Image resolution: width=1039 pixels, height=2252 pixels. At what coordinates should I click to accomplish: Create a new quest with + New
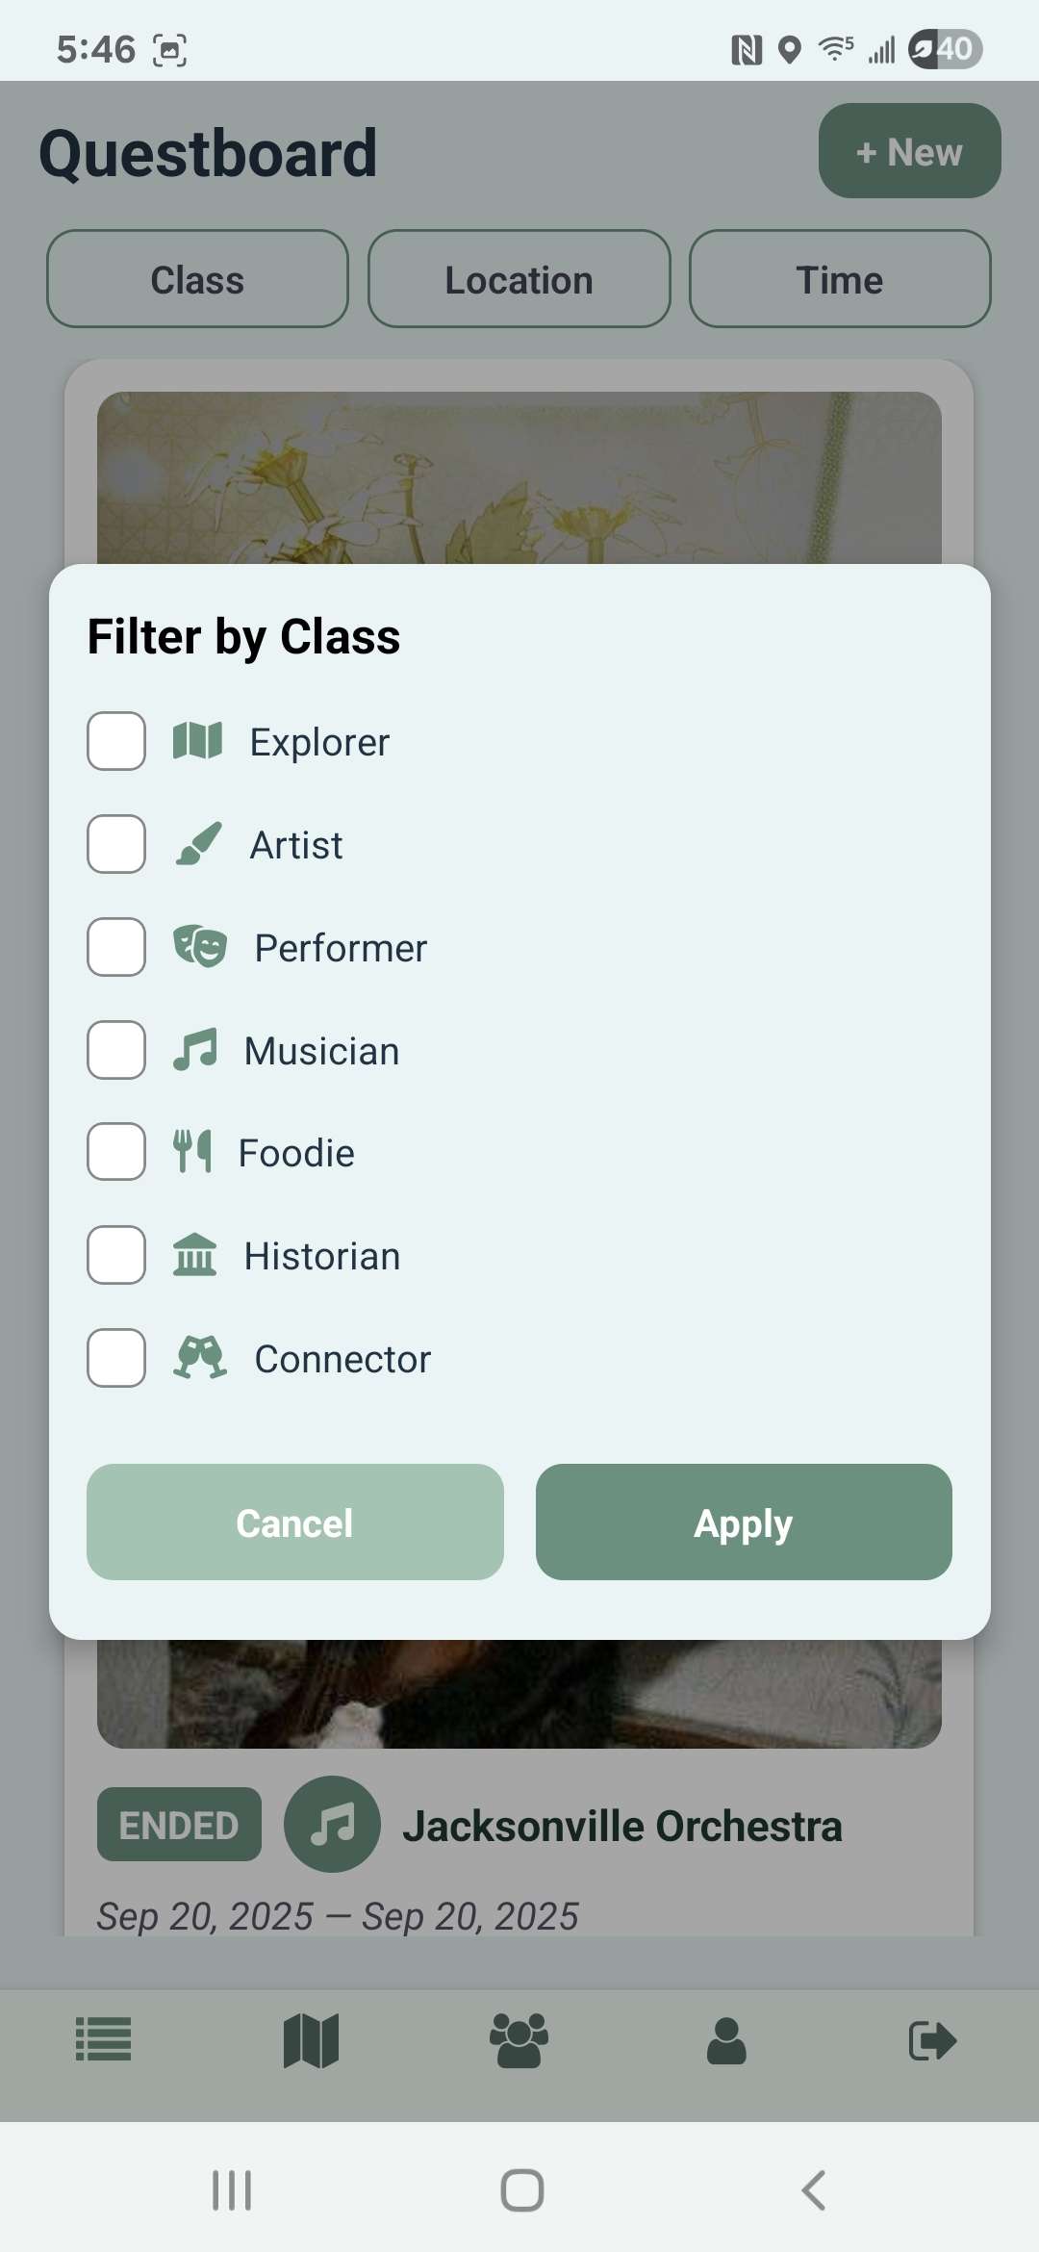point(909,151)
